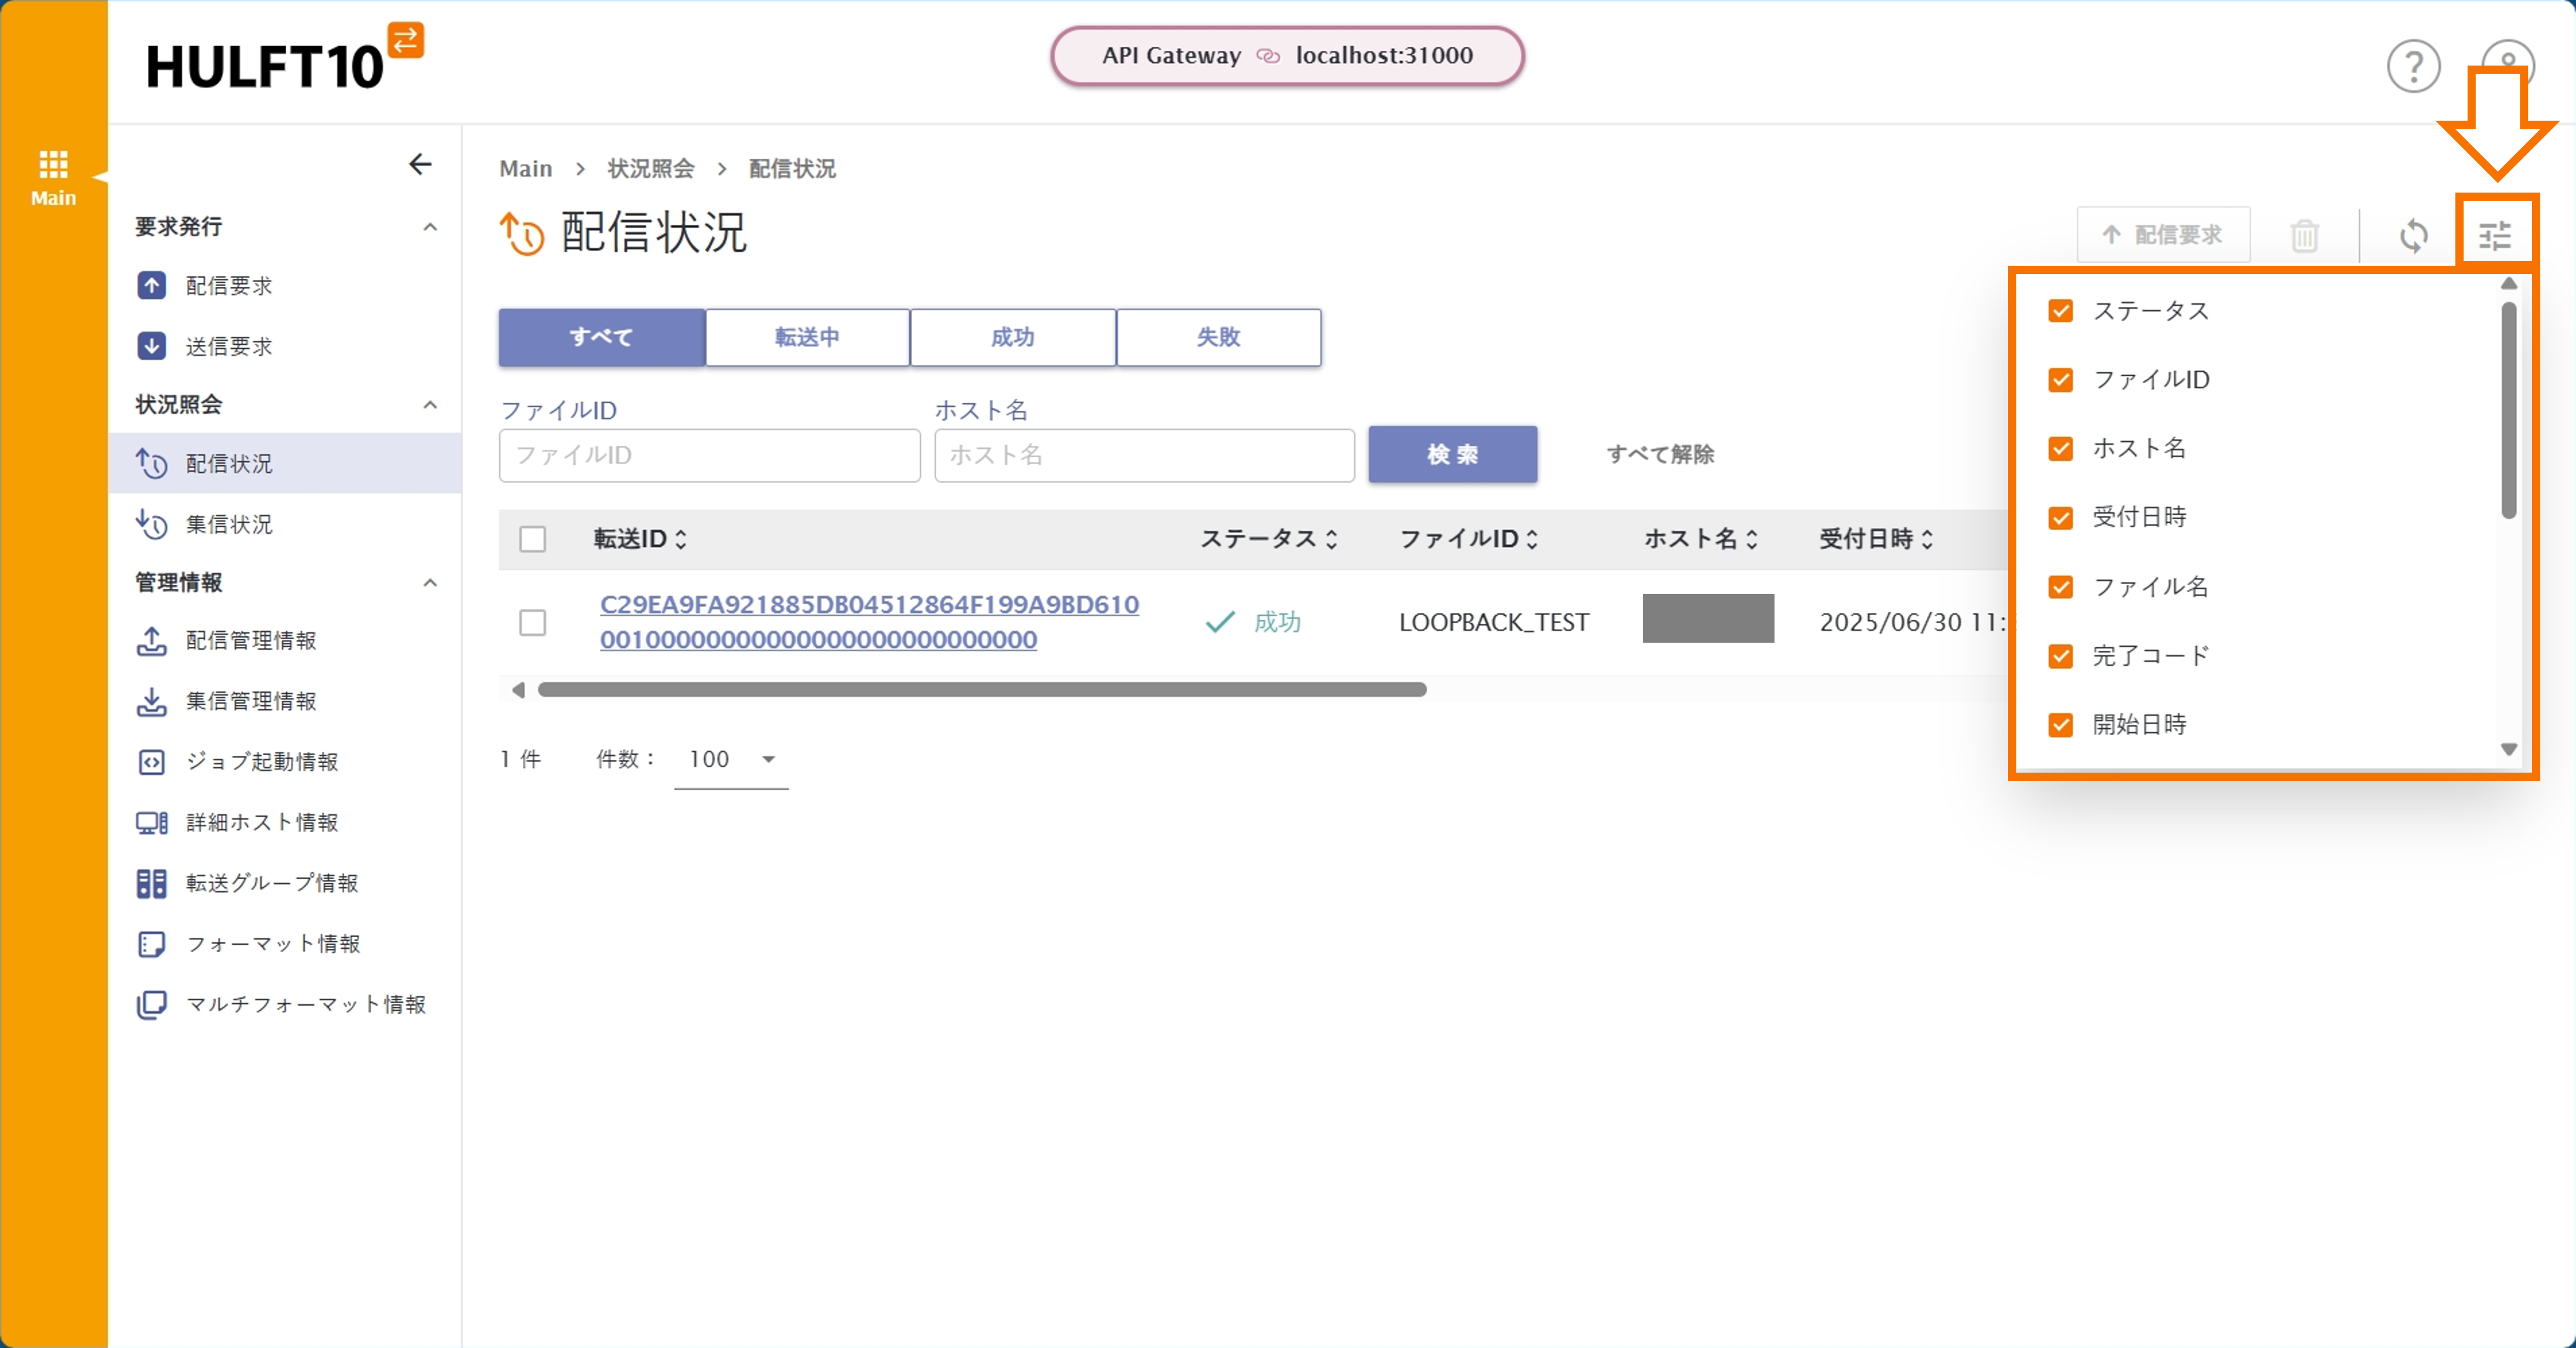Collapse the 管理情報 section
2576x1348 pixels.
pos(430,583)
